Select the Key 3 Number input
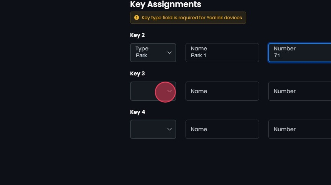331x185 pixels. (299, 91)
